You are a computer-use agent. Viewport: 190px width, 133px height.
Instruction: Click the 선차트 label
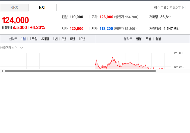[x=13, y=39]
